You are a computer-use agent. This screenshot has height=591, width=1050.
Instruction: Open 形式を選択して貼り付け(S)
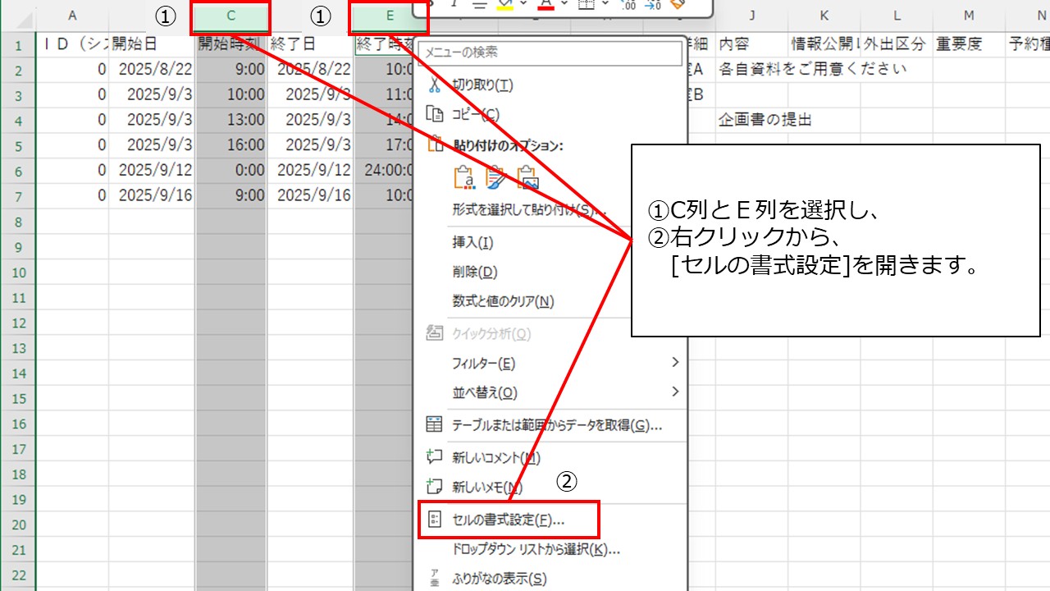click(550, 209)
